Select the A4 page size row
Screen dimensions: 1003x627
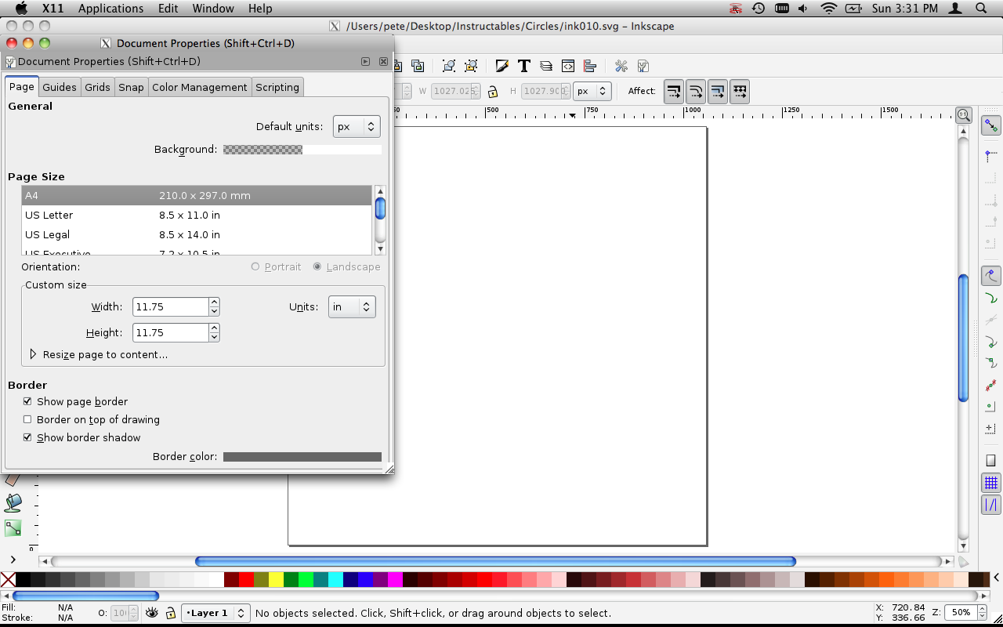tap(197, 195)
